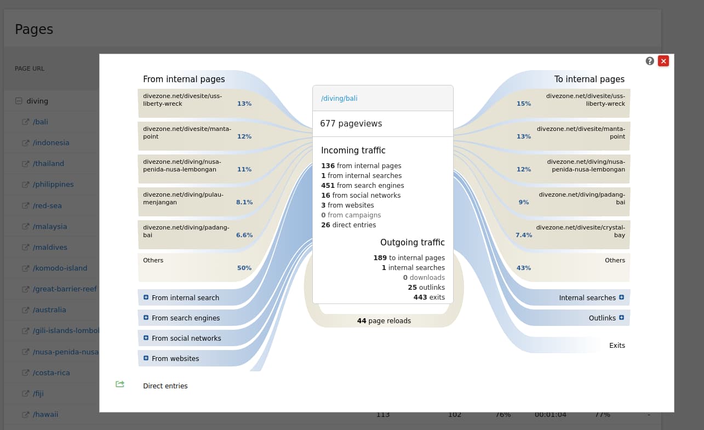The height and width of the screenshot is (430, 704).
Task: Expand the Internal searches plus icon
Action: point(621,297)
